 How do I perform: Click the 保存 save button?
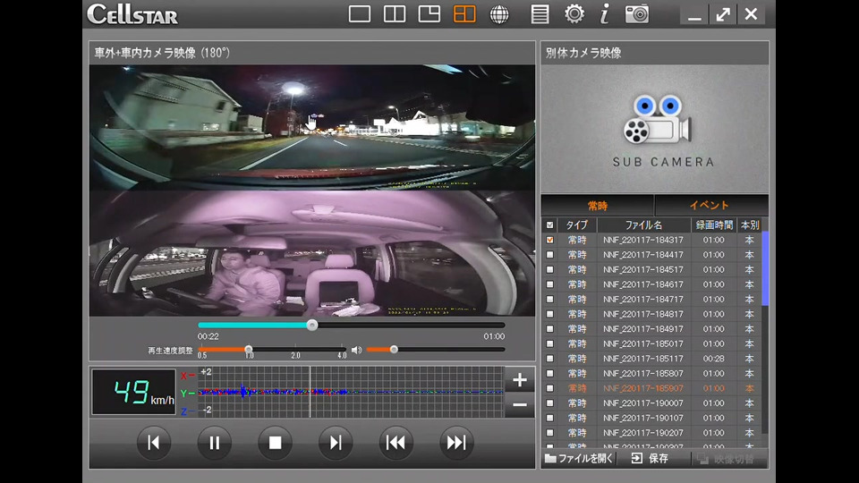click(651, 458)
